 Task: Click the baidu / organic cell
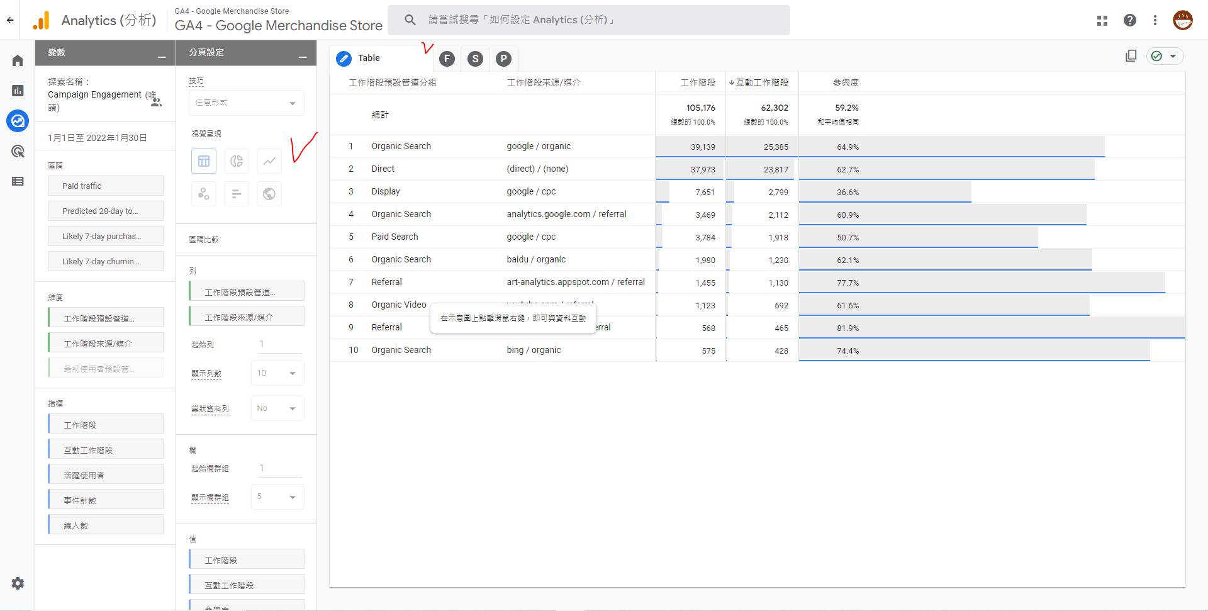536,259
